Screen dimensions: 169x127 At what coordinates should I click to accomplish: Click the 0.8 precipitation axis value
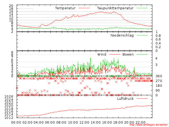(158, 36)
